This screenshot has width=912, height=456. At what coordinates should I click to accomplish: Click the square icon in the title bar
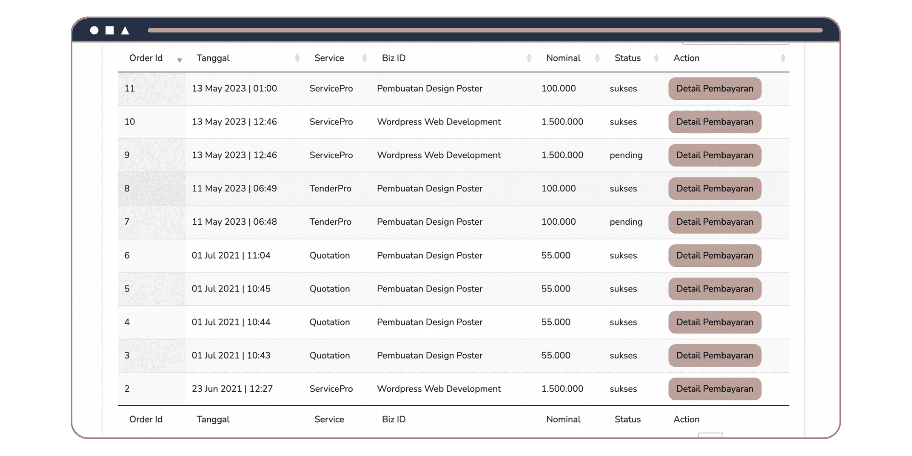coord(109,31)
